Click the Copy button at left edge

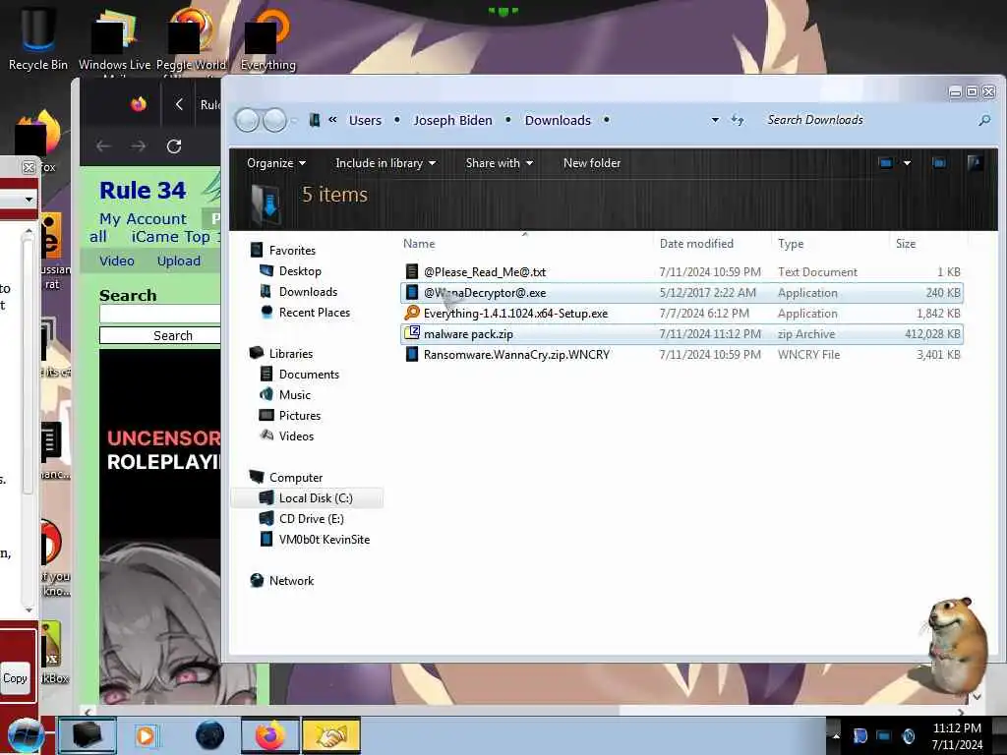point(16,678)
